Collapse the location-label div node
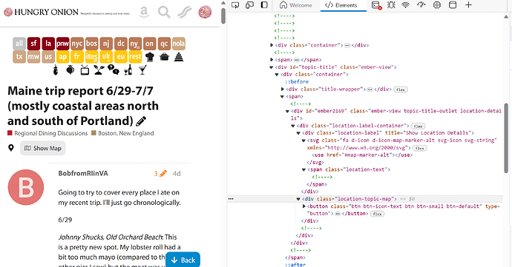512x267 pixels. 298,133
